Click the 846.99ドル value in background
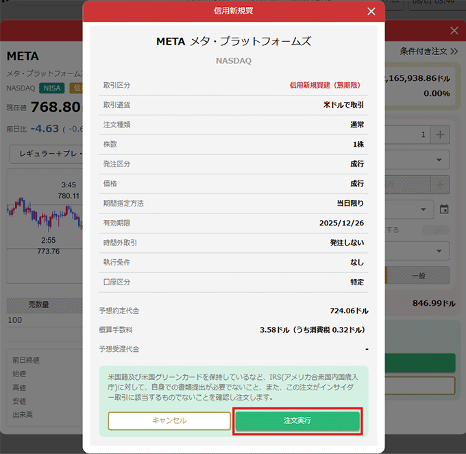466x454 pixels. tap(434, 303)
